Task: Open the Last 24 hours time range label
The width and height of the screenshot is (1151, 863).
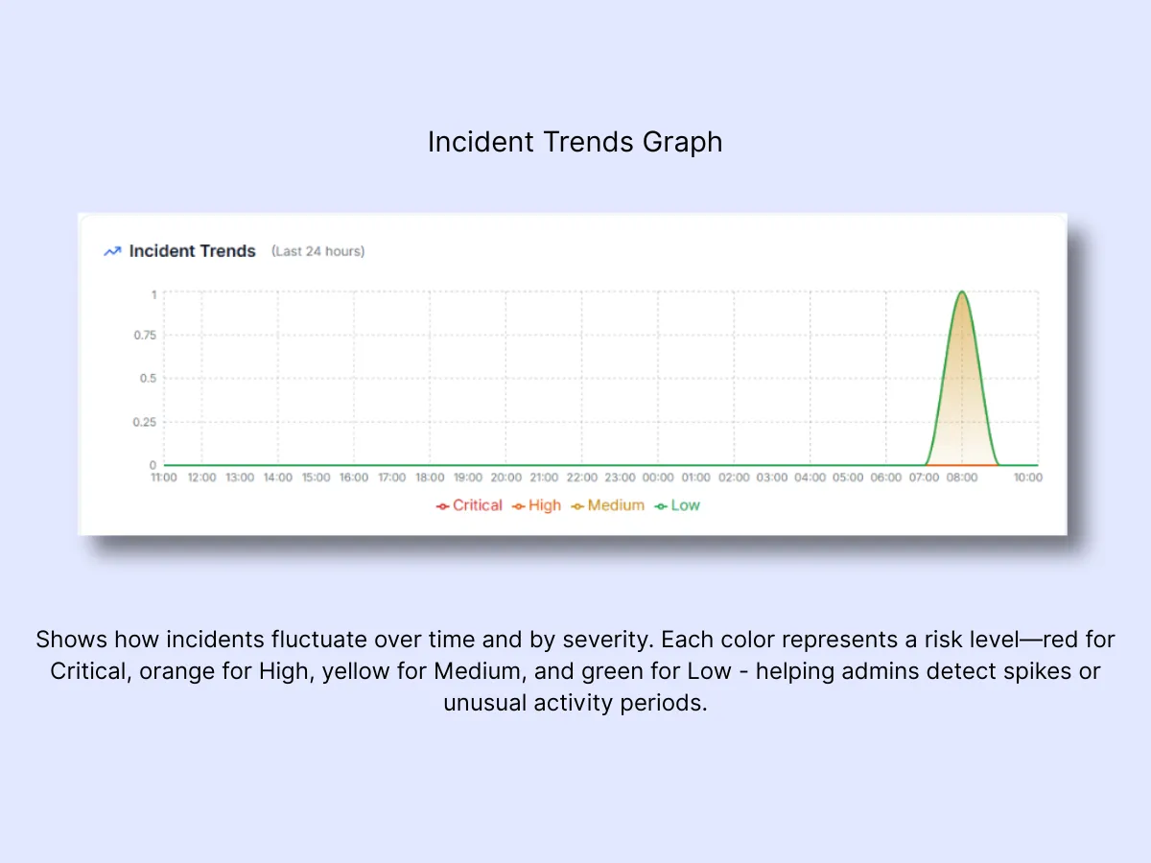Action: click(317, 250)
